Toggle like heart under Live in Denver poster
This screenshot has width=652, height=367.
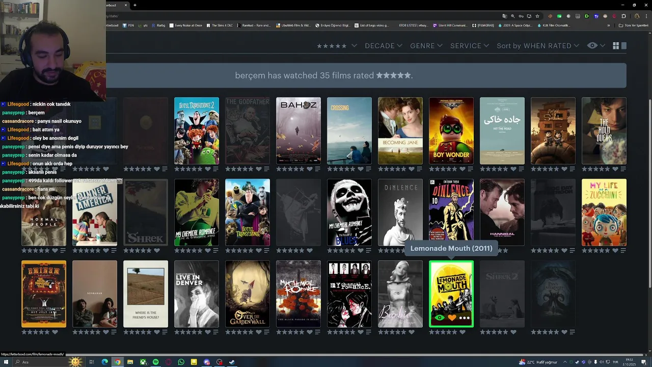pos(208,332)
